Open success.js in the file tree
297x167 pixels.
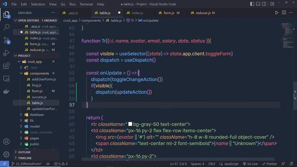(x=39, y=97)
